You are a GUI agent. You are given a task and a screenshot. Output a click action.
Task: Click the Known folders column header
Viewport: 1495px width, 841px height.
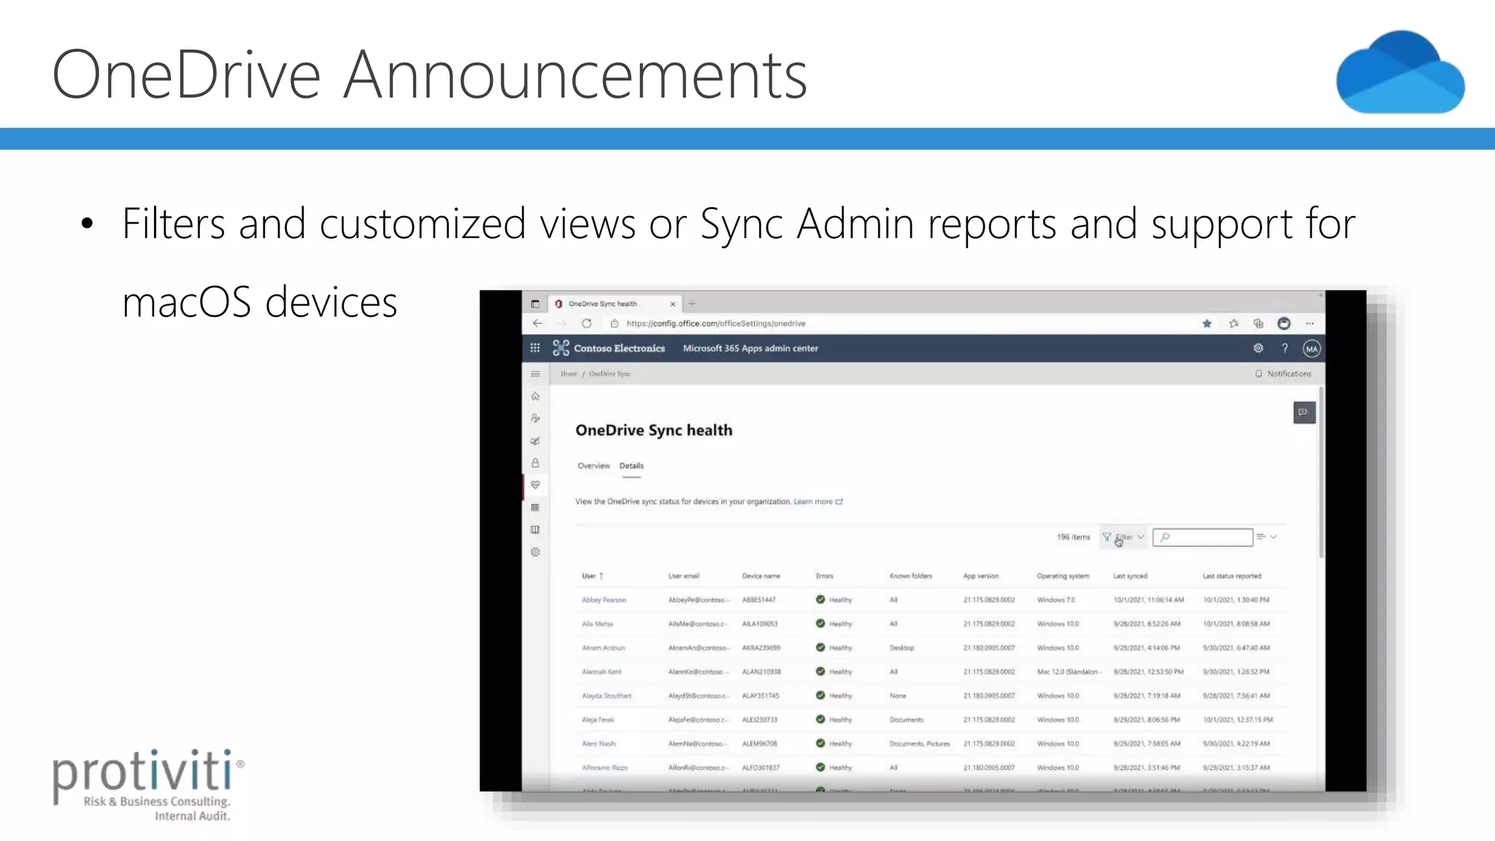pos(910,576)
